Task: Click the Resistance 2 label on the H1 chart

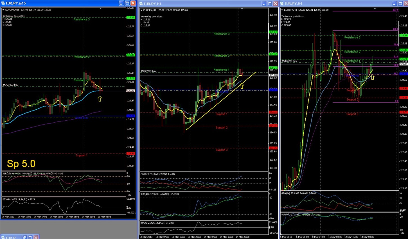Action: click(222, 56)
